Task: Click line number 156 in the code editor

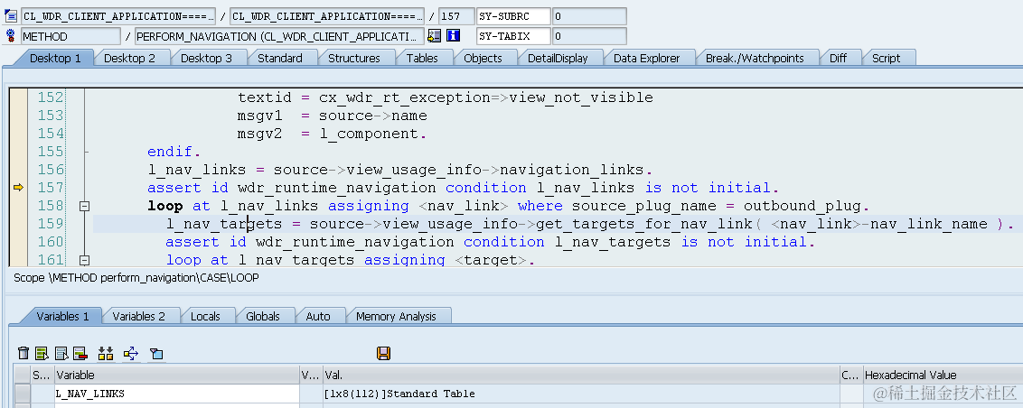Action: [51, 170]
